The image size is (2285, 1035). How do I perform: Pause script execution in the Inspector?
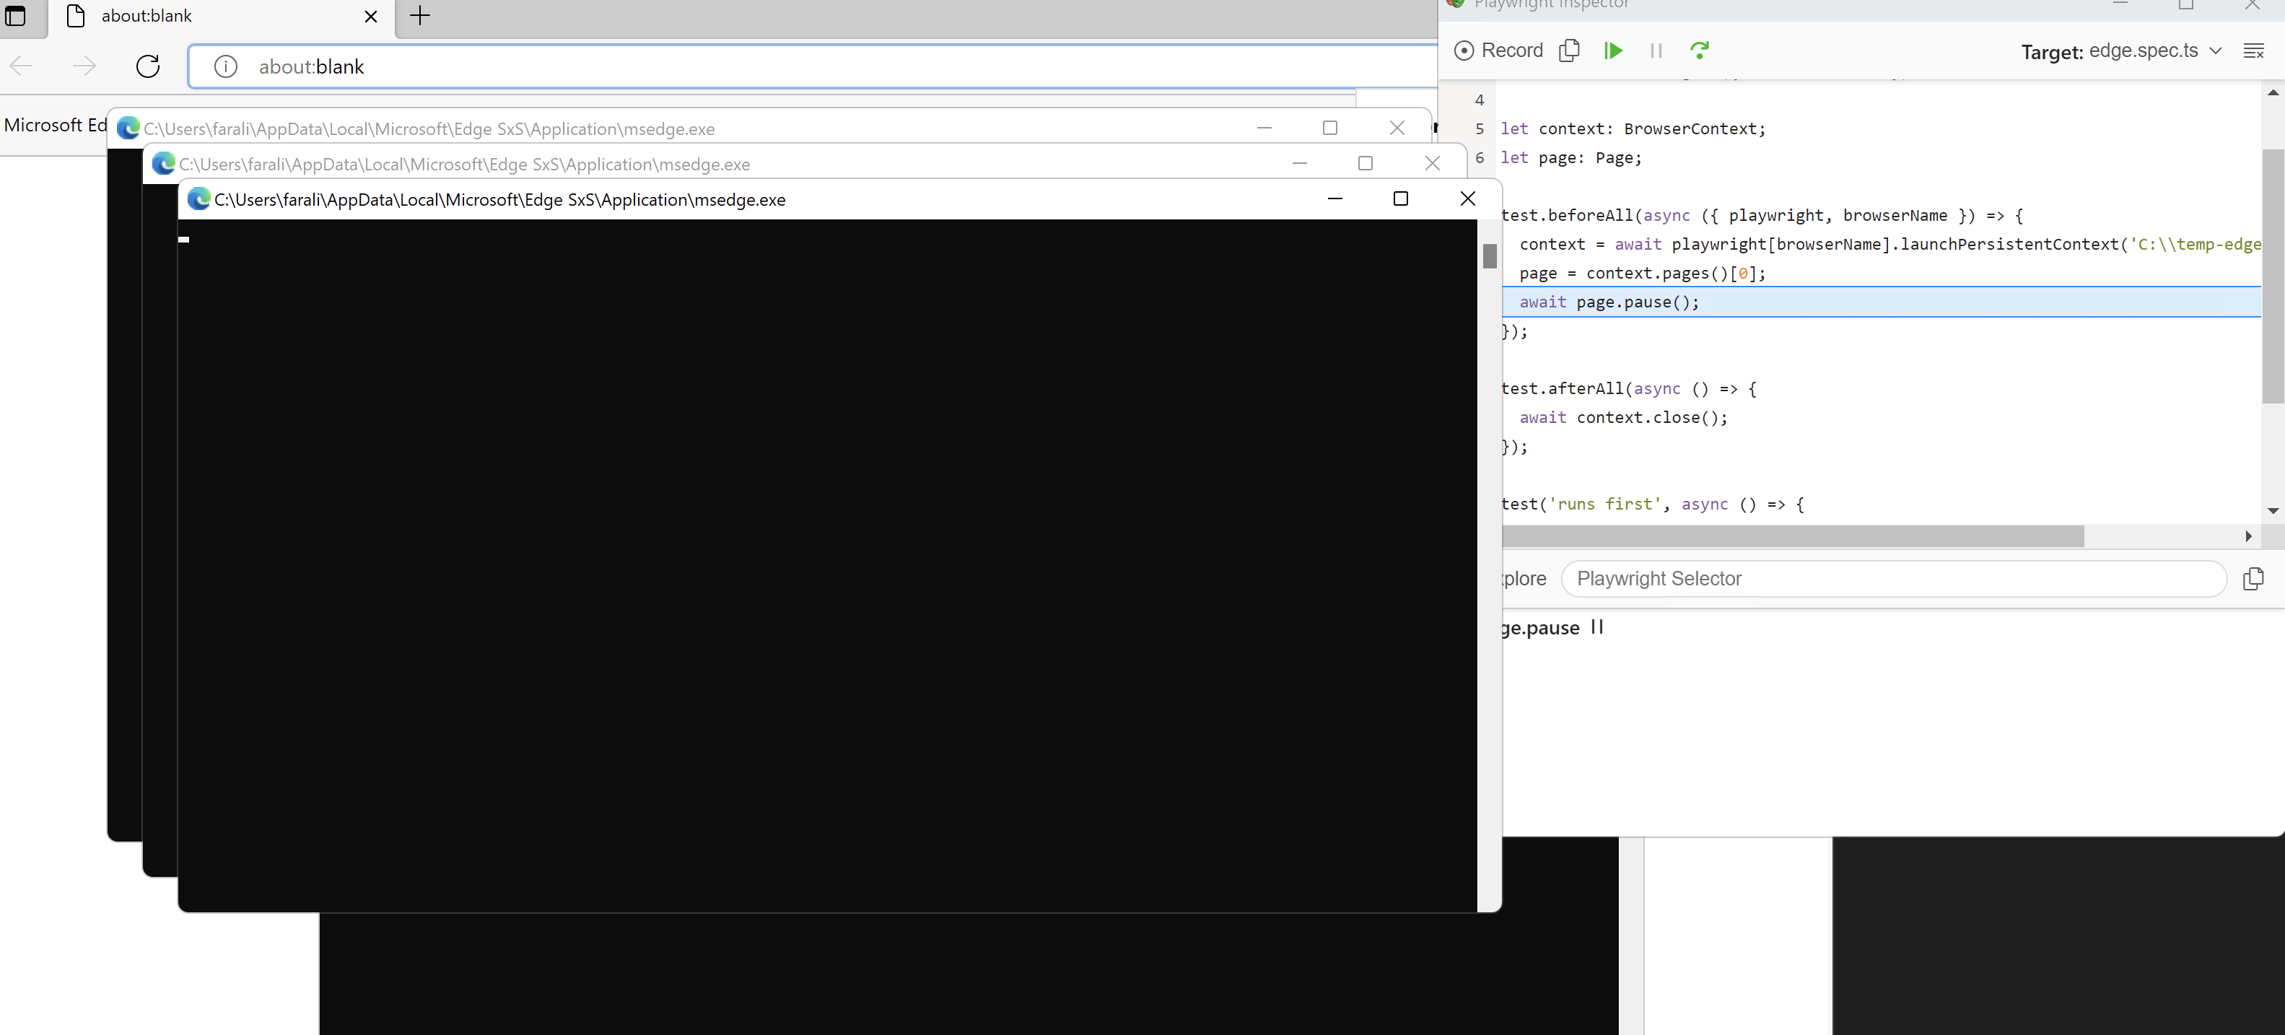[x=1655, y=51]
